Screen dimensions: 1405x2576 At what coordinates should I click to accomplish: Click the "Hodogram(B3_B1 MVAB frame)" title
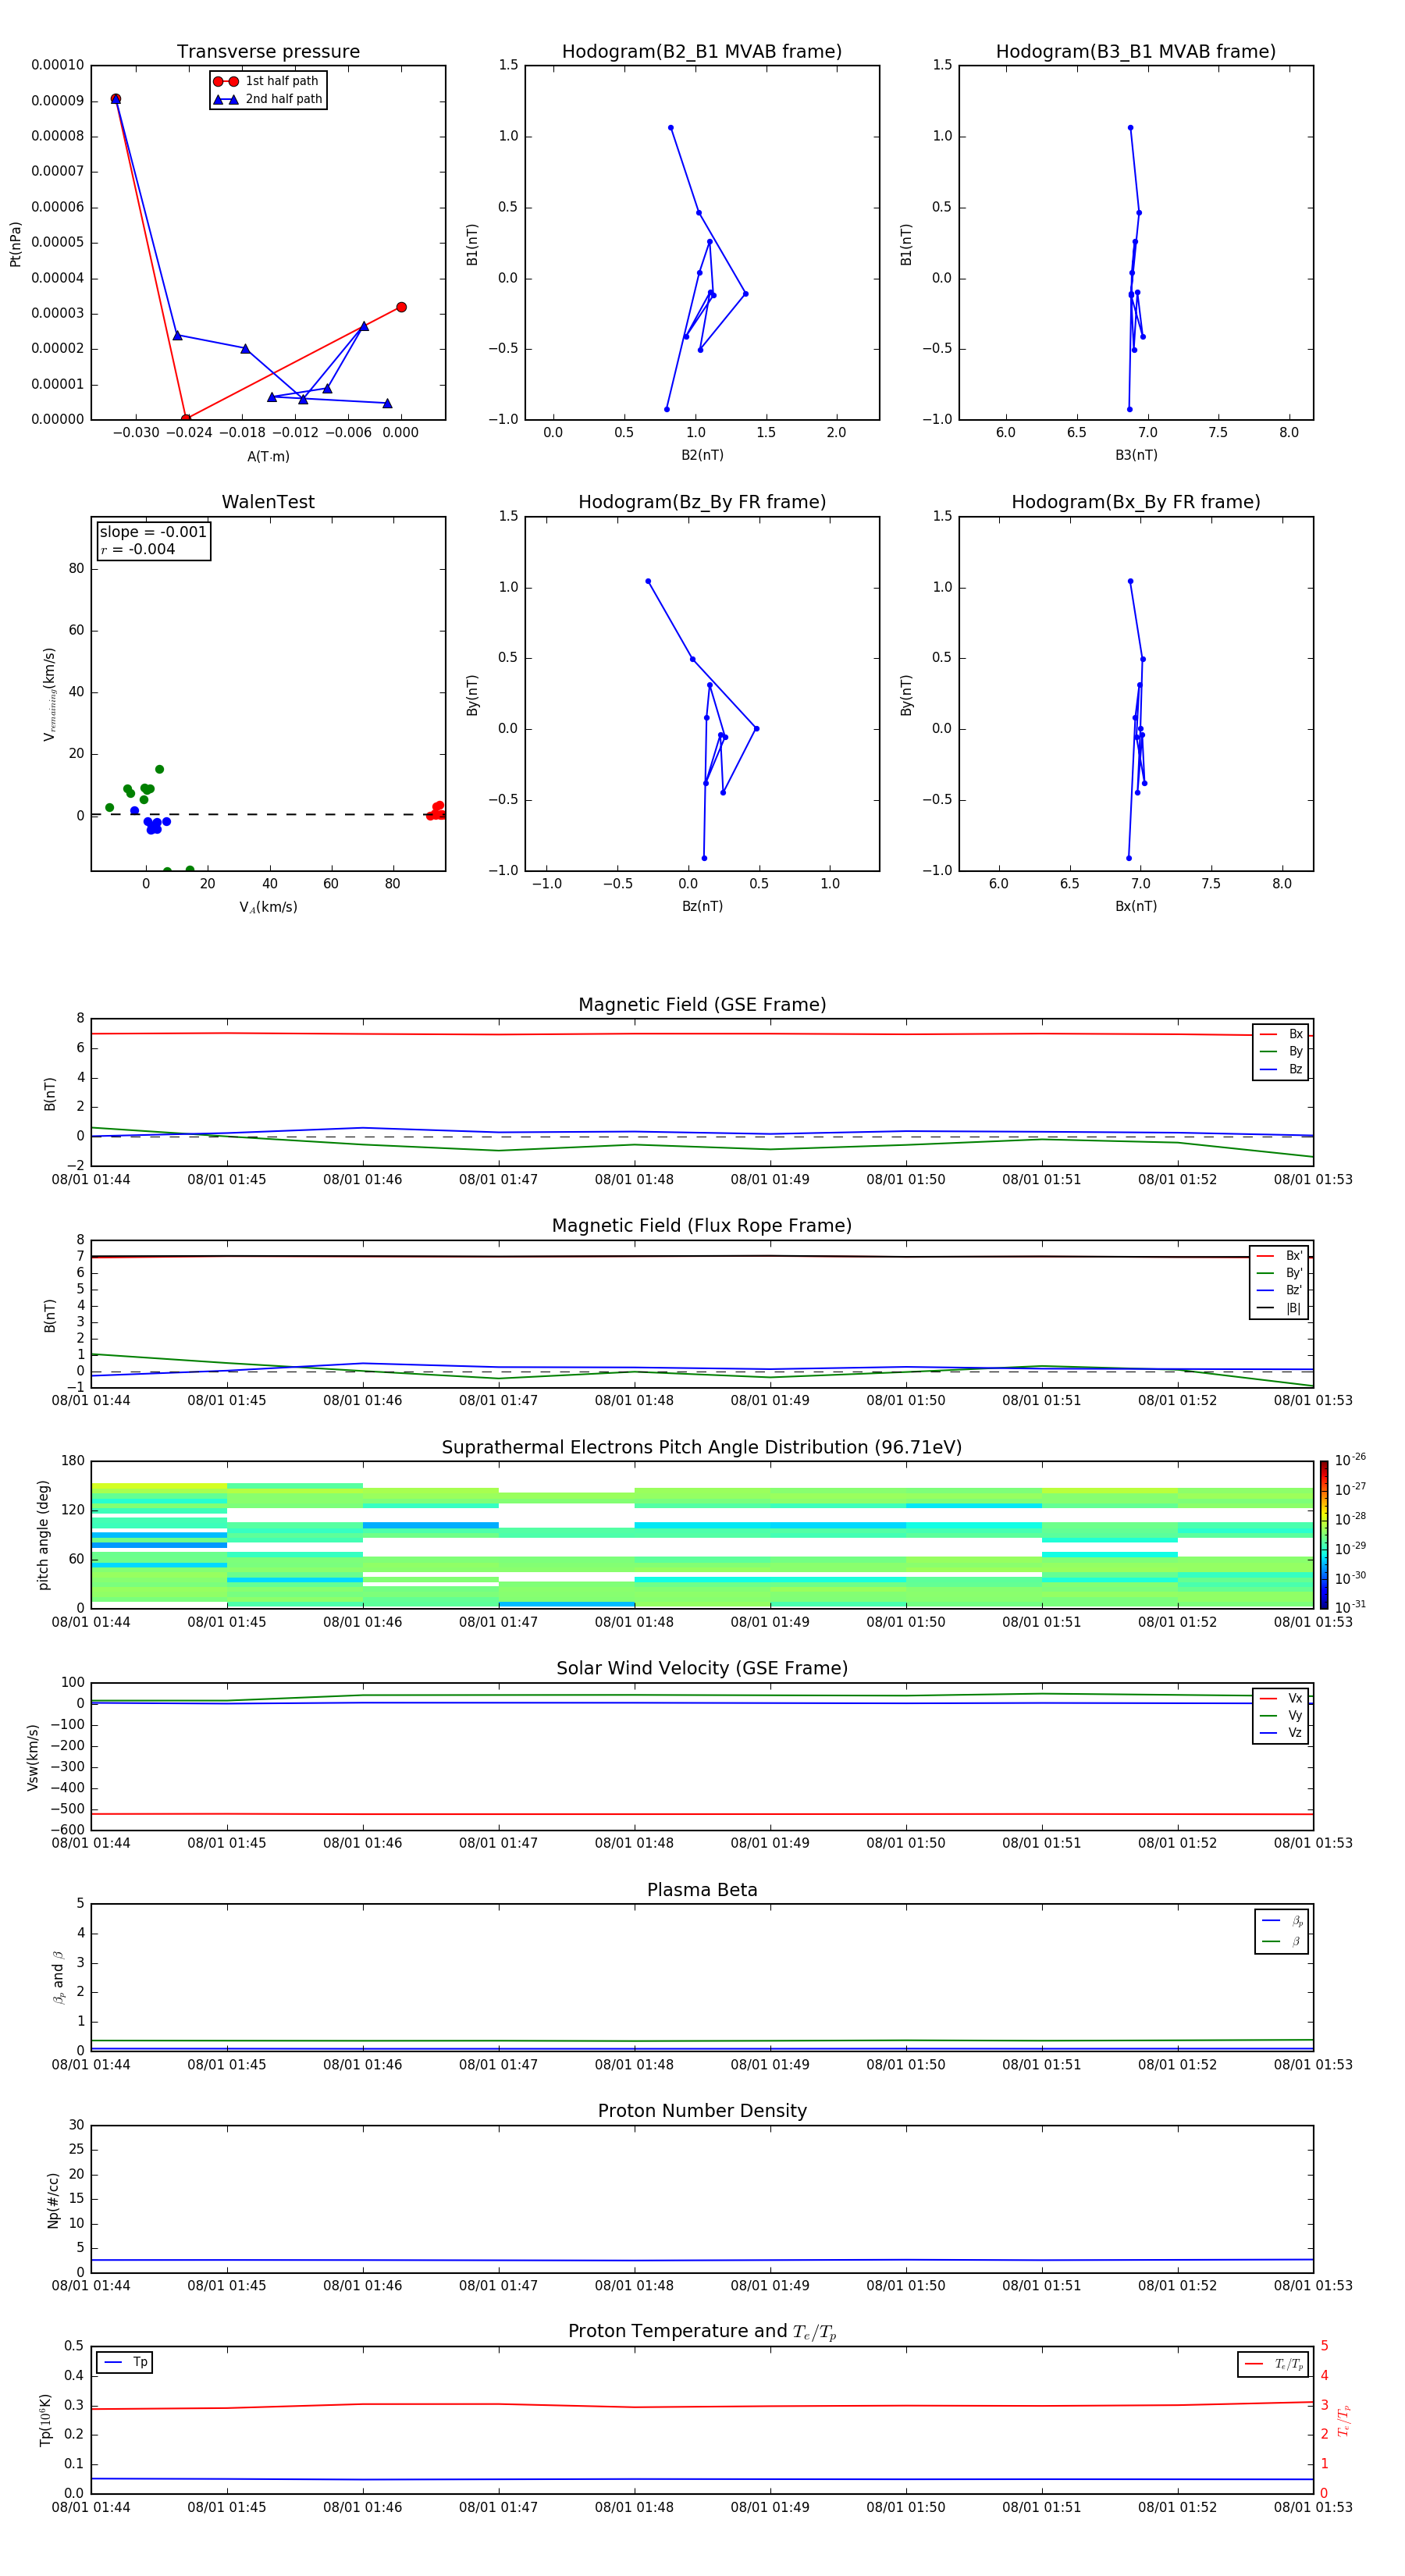(1136, 52)
